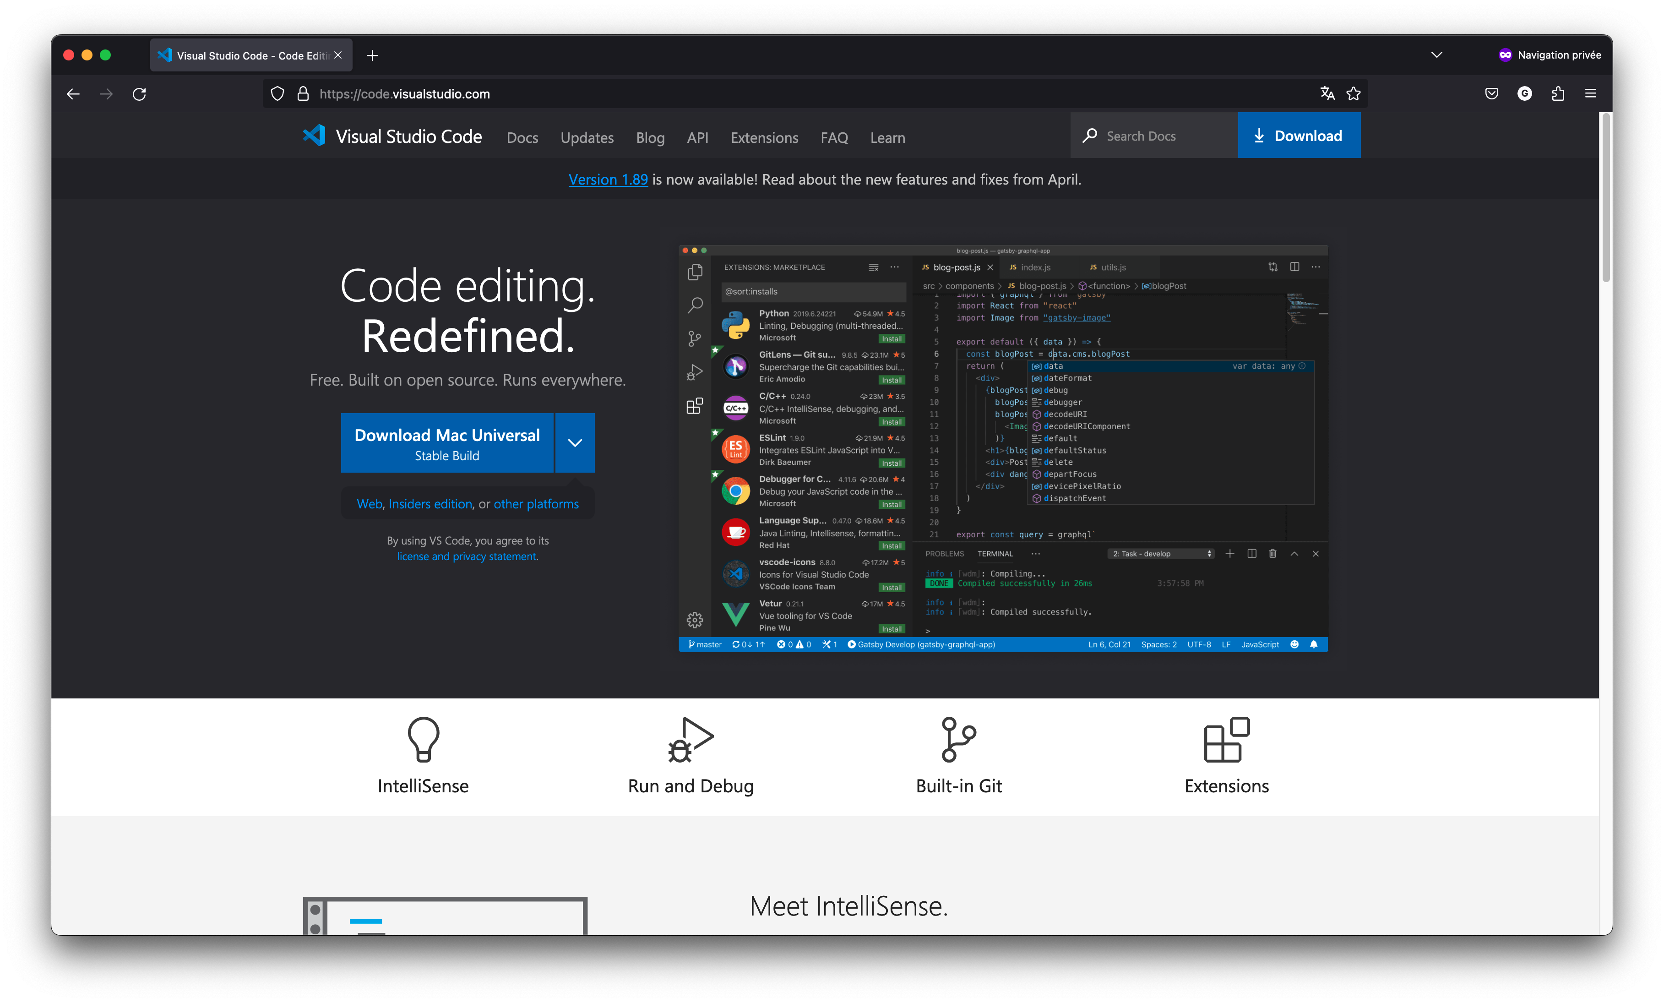Screen dimensions: 1664x1003
Task: Click the Built-in Git branch icon
Action: (958, 740)
